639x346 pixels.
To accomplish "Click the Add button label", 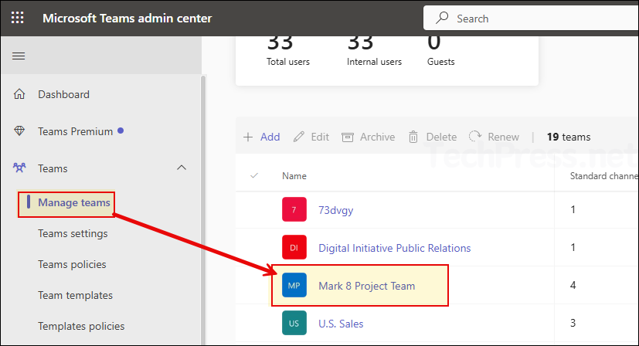I will pos(270,137).
